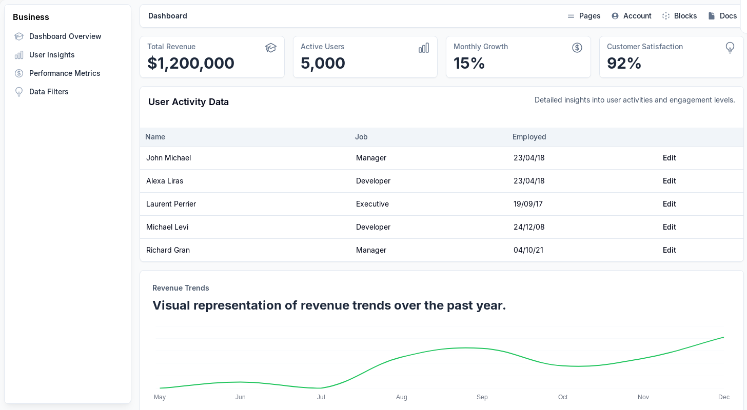Go to Blocks in the top navigation
This screenshot has width=747, height=410.
pos(679,16)
